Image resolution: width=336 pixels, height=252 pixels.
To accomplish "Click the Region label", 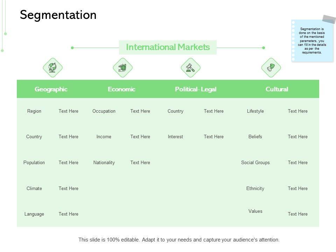I will 34,111.
